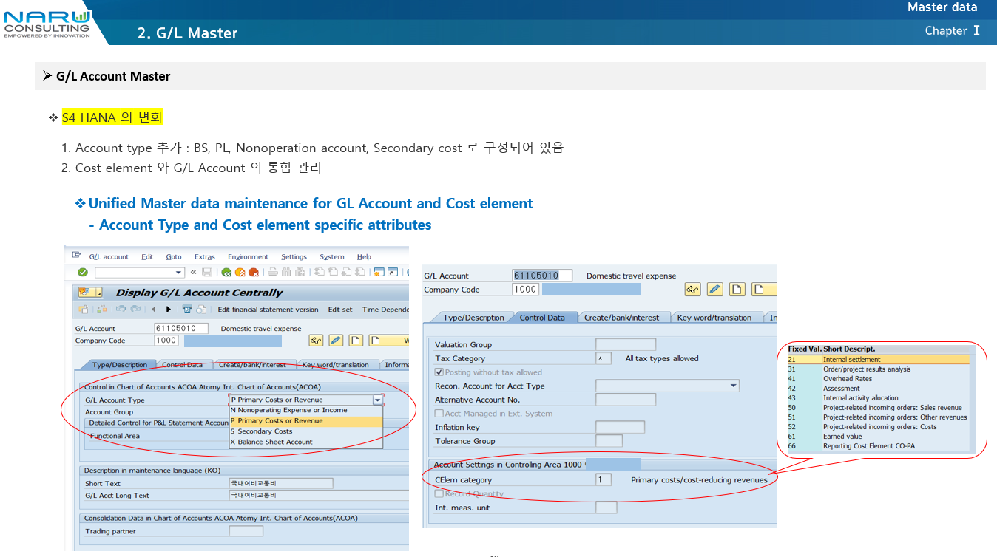Click Display glasses icon in right Control Data panel
This screenshot has height=557, width=997.
click(x=693, y=290)
